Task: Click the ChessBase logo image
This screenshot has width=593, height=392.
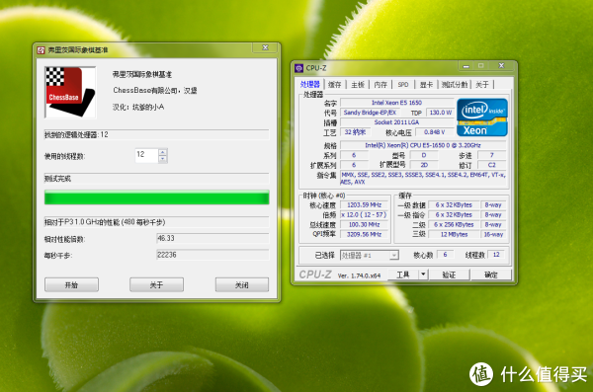Action: [70, 92]
